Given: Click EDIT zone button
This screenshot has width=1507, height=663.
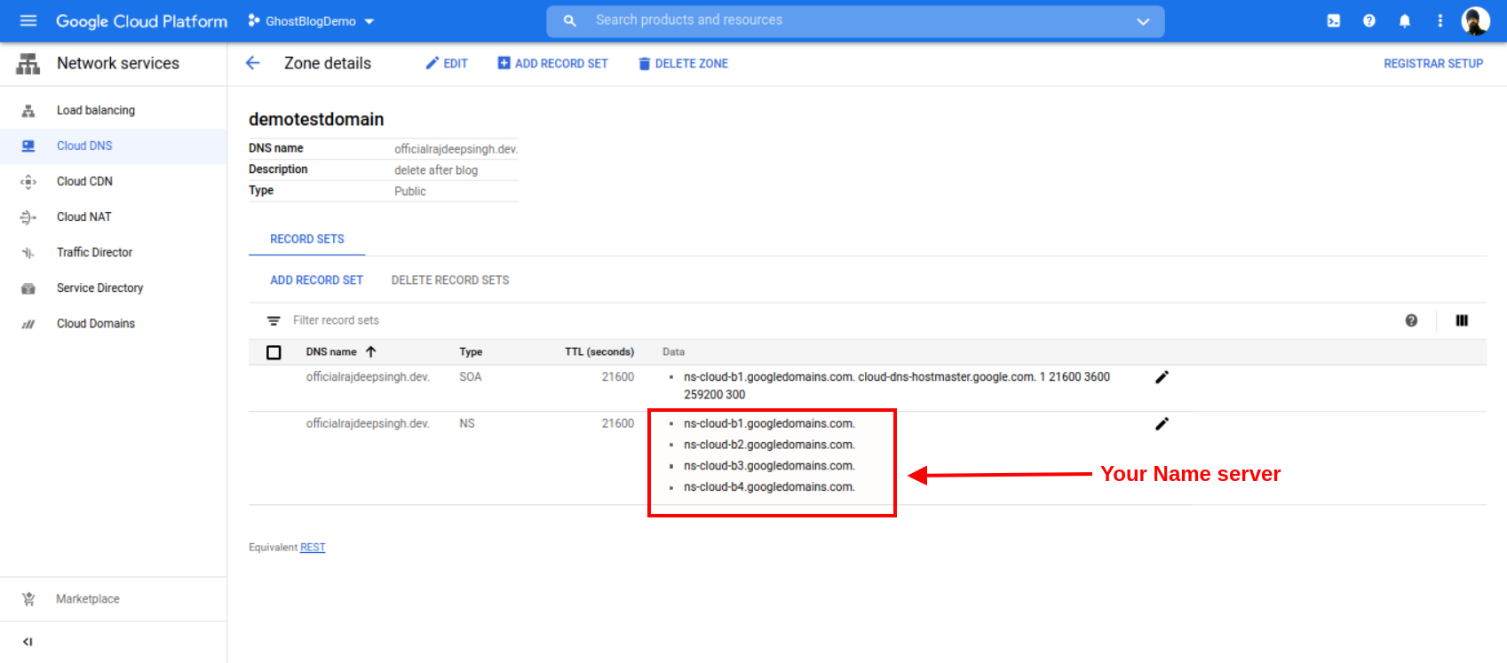Looking at the screenshot, I should (x=447, y=63).
